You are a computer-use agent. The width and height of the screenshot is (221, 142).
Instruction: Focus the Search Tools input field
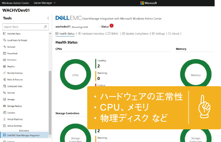tap(26, 27)
